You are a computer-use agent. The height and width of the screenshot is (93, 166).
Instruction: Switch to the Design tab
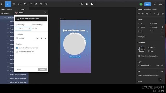(140, 9)
